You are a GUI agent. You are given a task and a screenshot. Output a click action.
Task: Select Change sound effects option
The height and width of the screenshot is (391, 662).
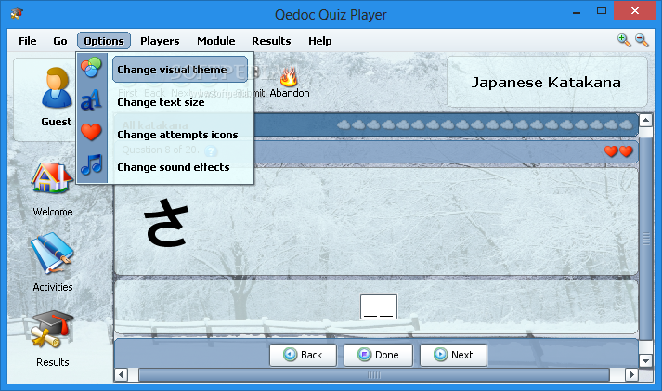pyautogui.click(x=174, y=167)
